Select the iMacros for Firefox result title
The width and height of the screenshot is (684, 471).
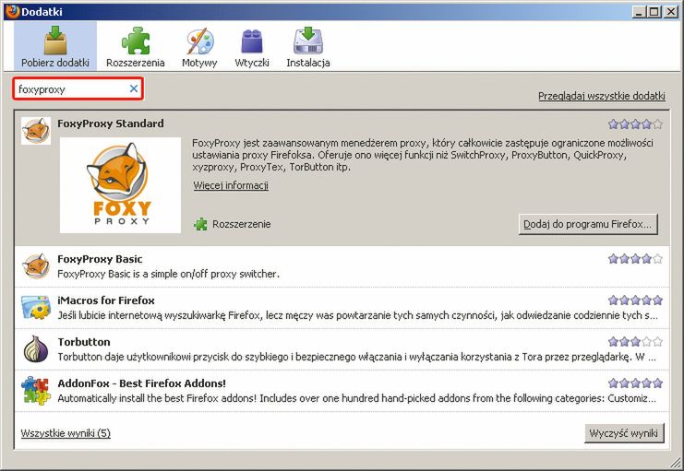point(106,300)
